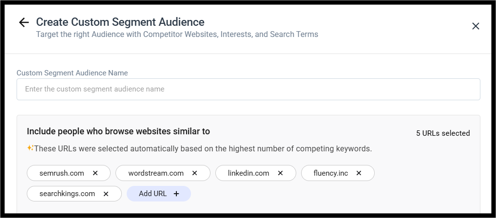Click the fluency.inc chip label
This screenshot has width=496, height=218.
click(x=330, y=173)
